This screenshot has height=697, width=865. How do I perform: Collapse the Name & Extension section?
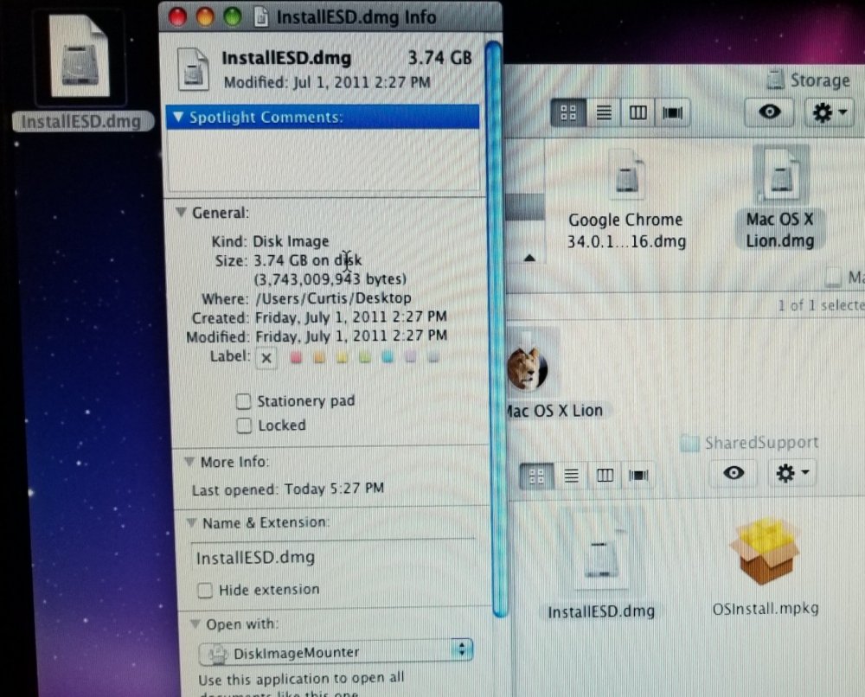coord(191,522)
